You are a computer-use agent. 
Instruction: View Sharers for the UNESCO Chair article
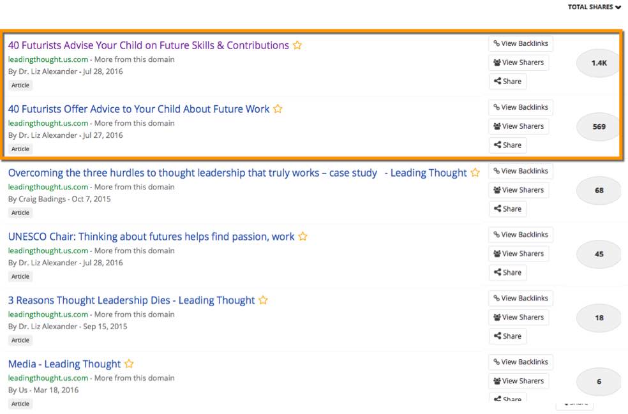pyautogui.click(x=518, y=254)
